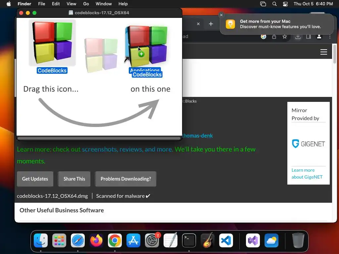Click the Mirror Provided by text

[x=305, y=114]
